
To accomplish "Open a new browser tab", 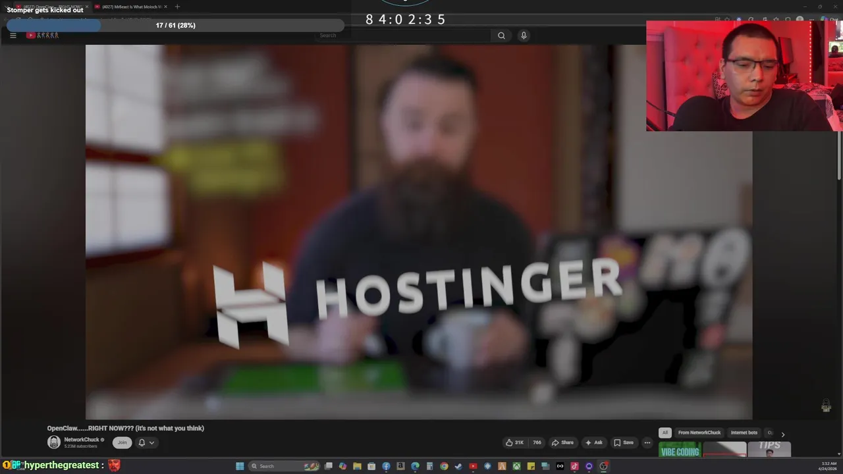I will 177,7.
